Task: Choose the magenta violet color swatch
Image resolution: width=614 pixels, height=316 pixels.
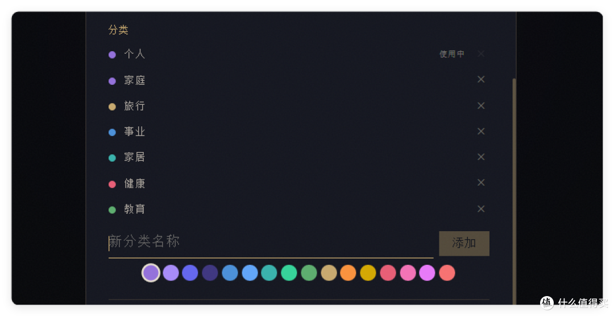Action: [427, 273]
